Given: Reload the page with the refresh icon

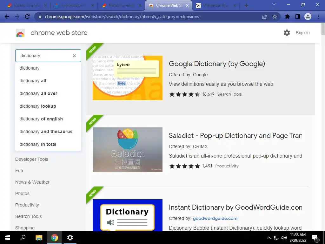Looking at the screenshot, I should point(27,17).
